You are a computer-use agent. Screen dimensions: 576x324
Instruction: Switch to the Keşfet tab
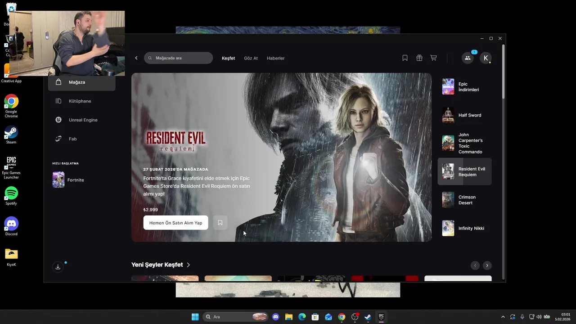click(x=228, y=58)
